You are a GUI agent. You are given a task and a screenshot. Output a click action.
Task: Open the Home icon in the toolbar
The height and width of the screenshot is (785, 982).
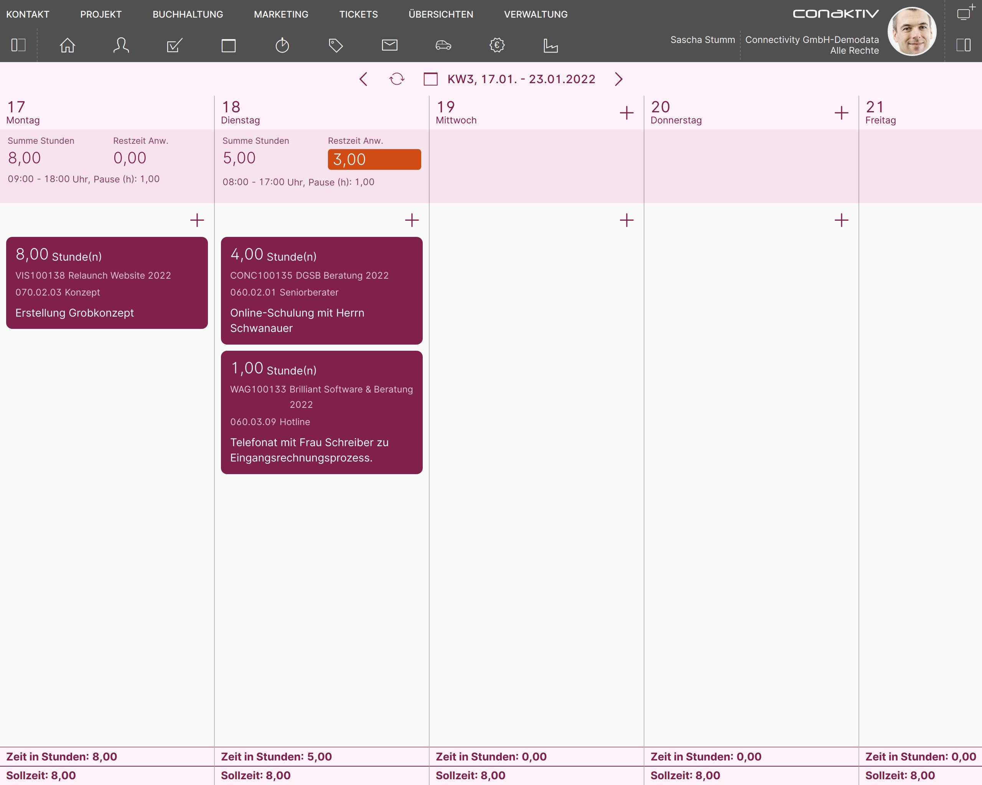coord(68,45)
